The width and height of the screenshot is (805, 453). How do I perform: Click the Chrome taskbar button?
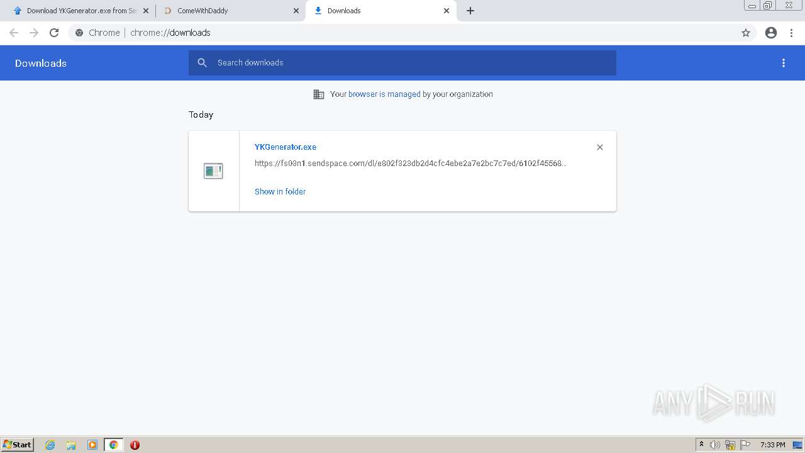pos(113,445)
